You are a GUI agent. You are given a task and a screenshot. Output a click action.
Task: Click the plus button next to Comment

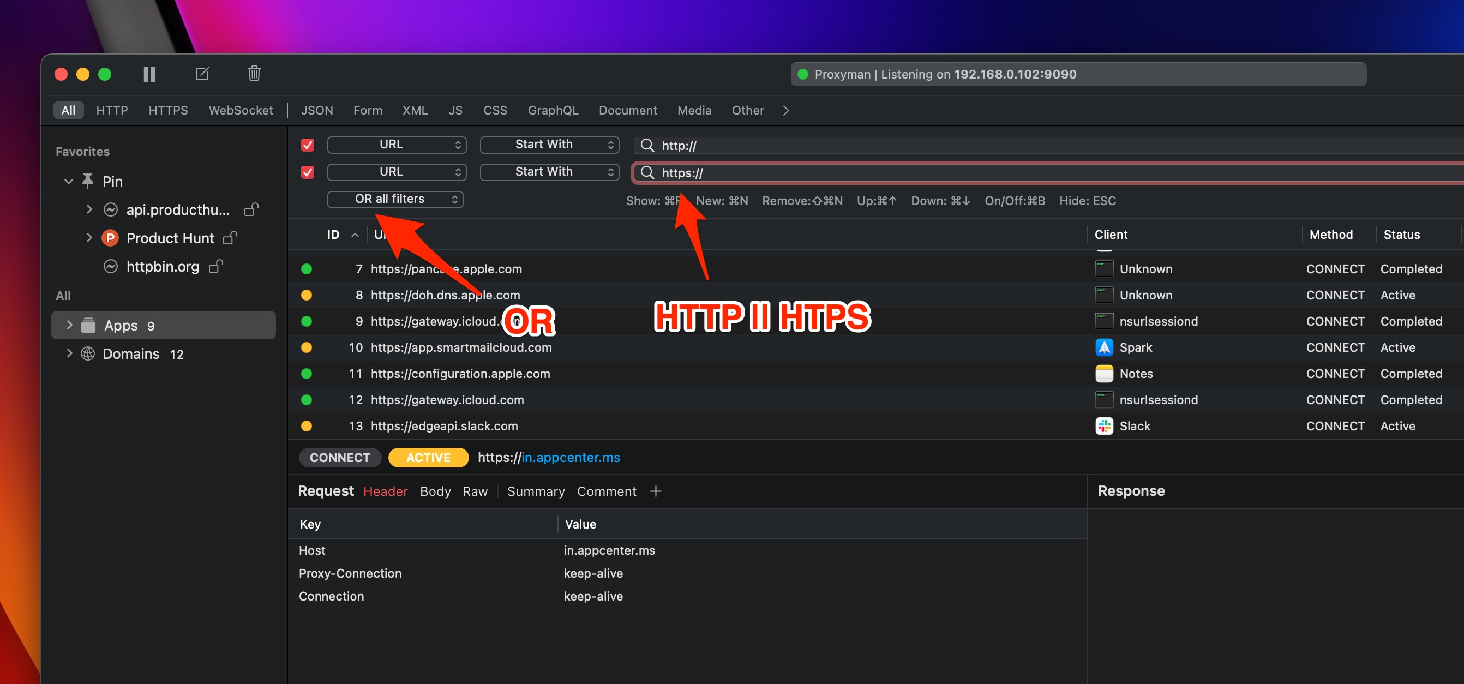656,491
